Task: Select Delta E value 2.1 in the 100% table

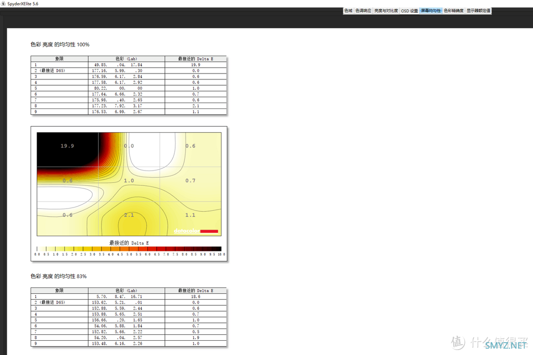Action: [196, 106]
